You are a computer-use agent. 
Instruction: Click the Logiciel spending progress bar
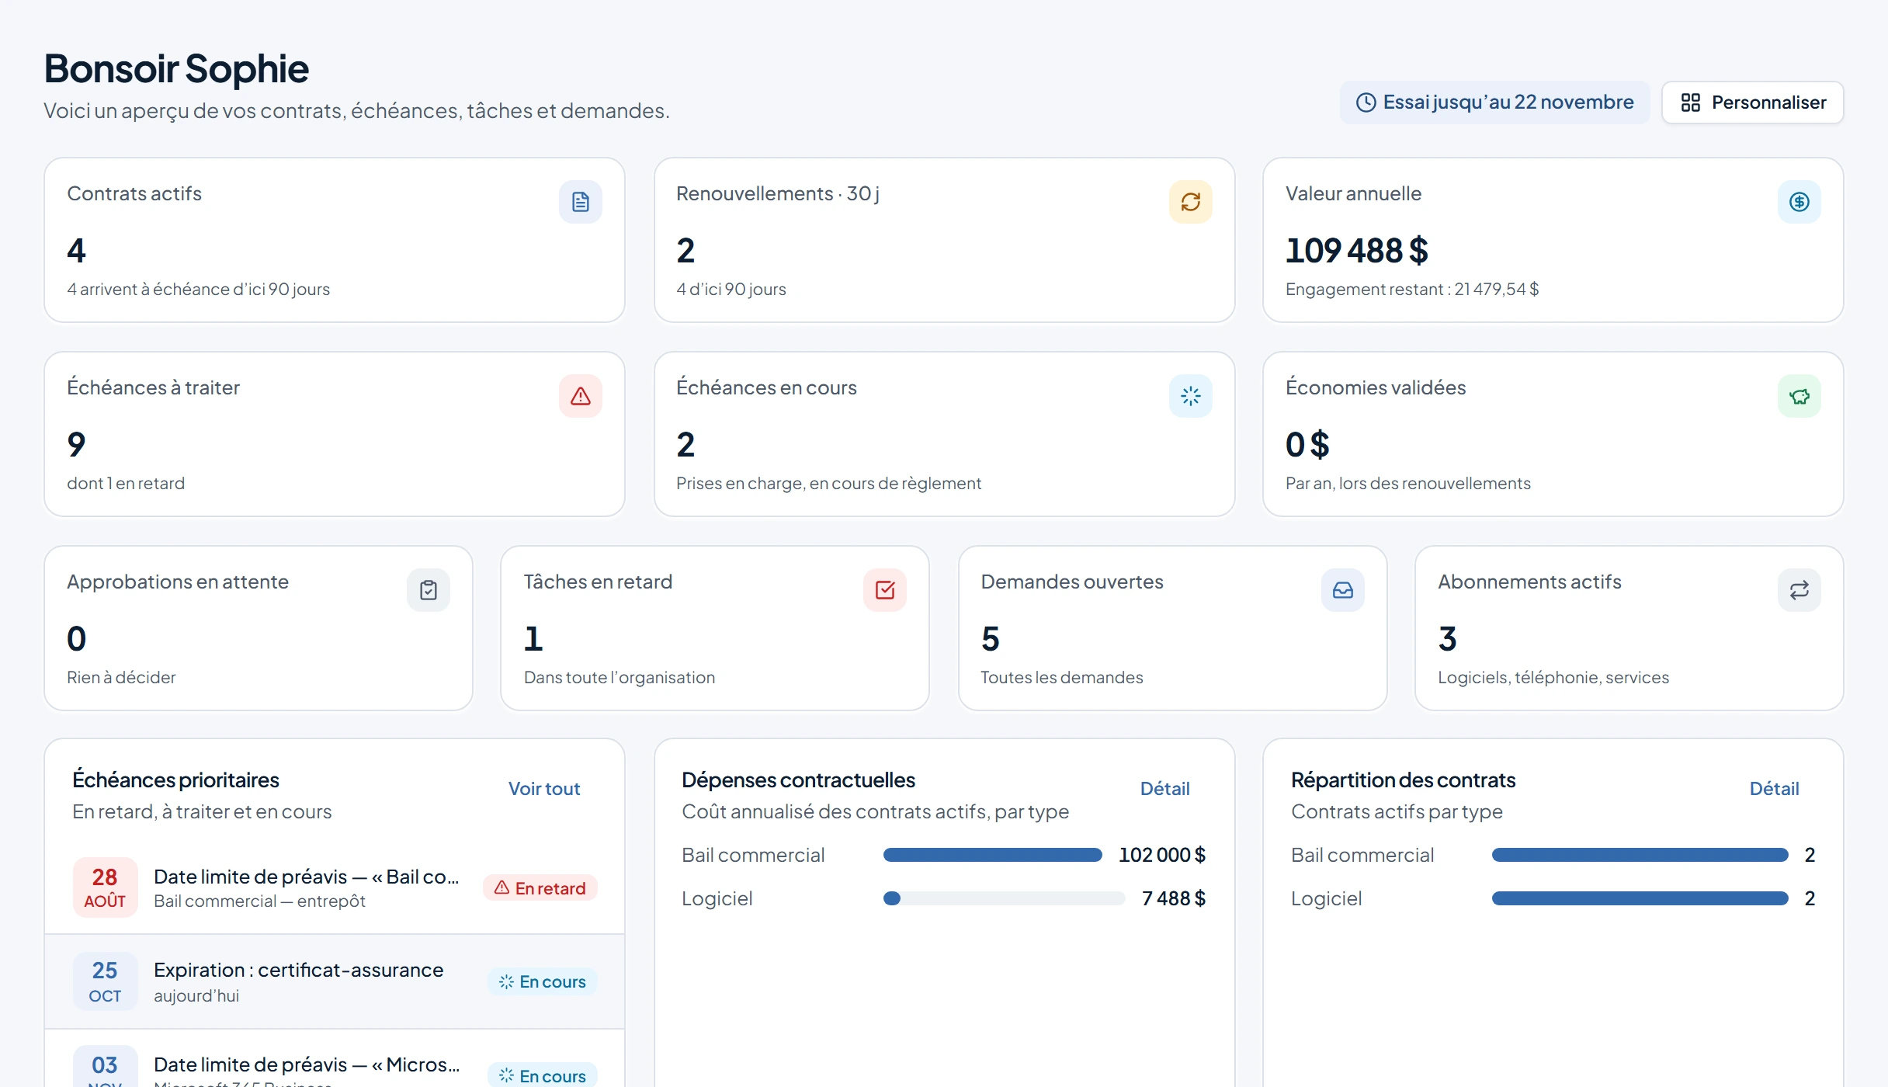pyautogui.click(x=1004, y=898)
